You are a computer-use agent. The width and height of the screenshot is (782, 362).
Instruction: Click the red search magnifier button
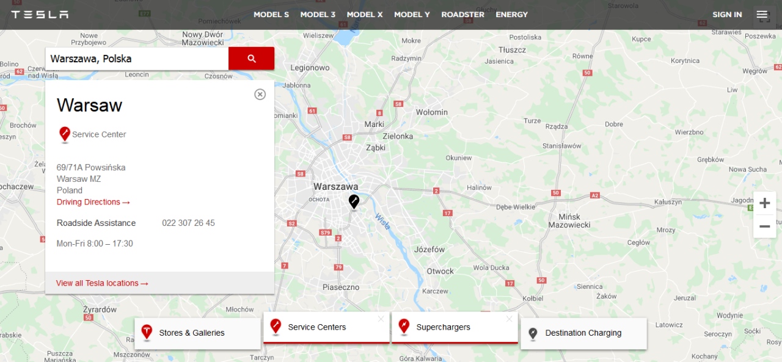[x=251, y=59]
